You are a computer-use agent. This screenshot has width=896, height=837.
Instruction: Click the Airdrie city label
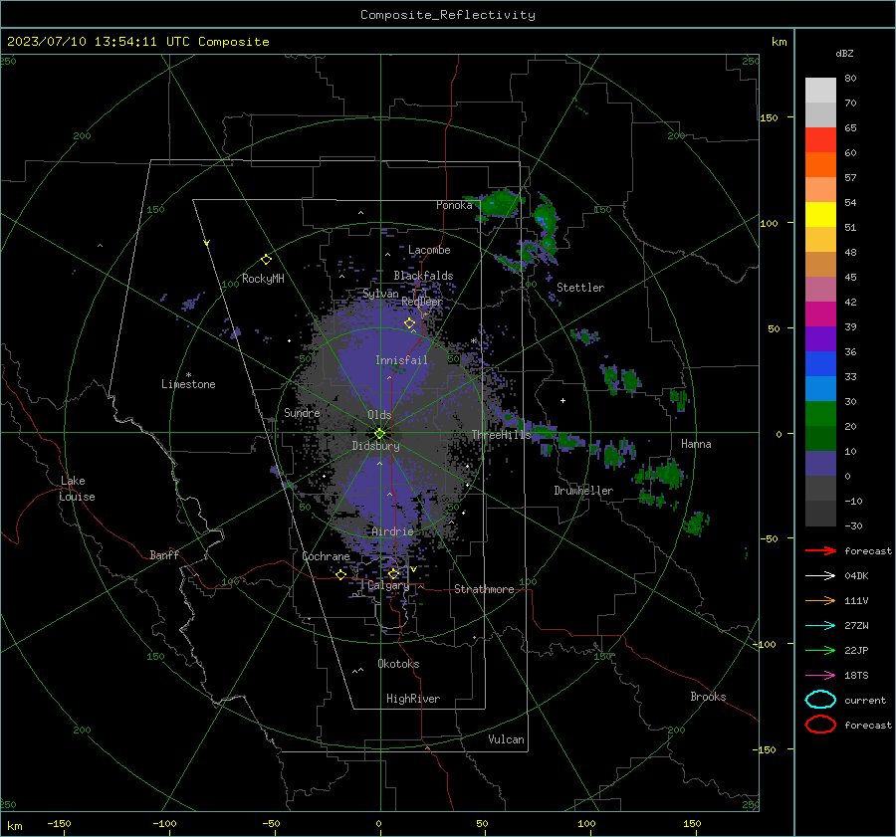point(392,531)
